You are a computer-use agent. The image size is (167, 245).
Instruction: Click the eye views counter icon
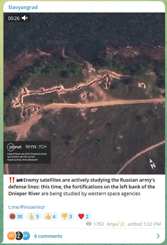(x=89, y=224)
